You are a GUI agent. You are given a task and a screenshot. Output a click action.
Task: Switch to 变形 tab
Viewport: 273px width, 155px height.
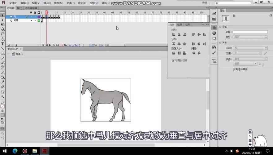coord(188,25)
